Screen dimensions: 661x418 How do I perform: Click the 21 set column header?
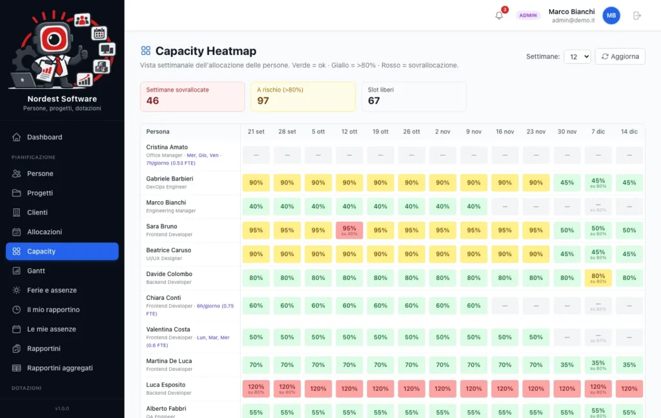coord(256,132)
